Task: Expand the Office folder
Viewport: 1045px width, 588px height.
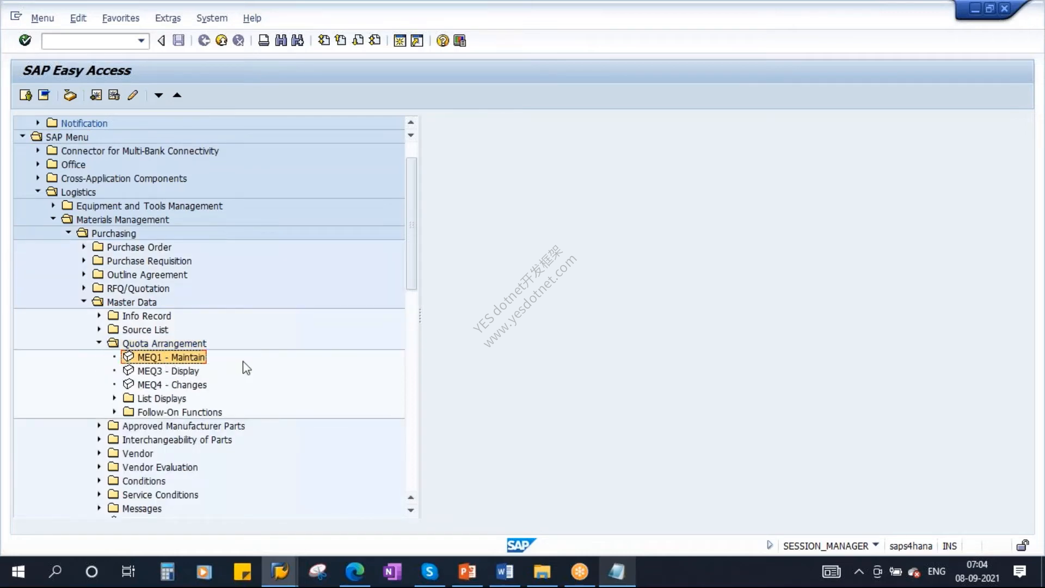Action: click(38, 164)
